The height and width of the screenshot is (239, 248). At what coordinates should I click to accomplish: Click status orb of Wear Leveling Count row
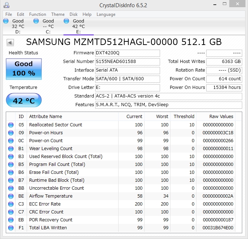(x=11, y=149)
